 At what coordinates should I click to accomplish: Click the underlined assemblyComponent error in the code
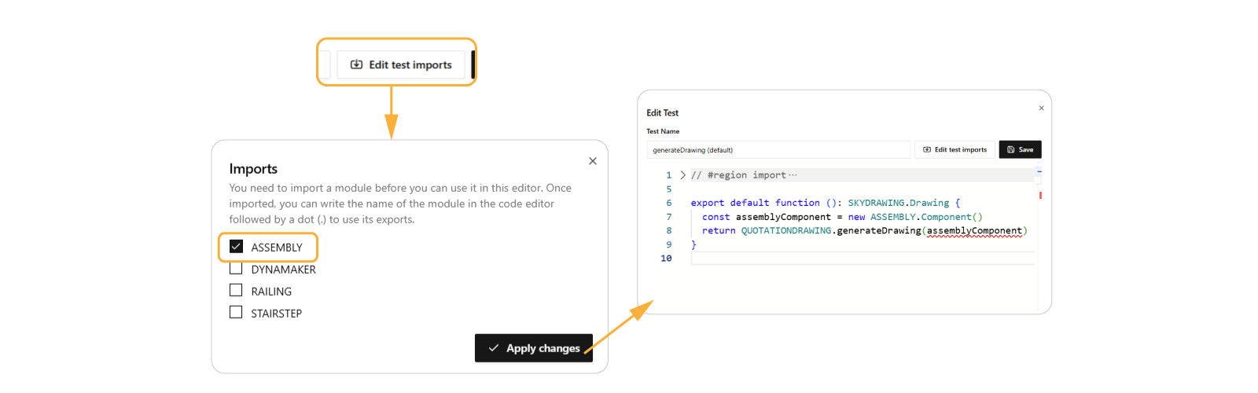[x=975, y=231]
